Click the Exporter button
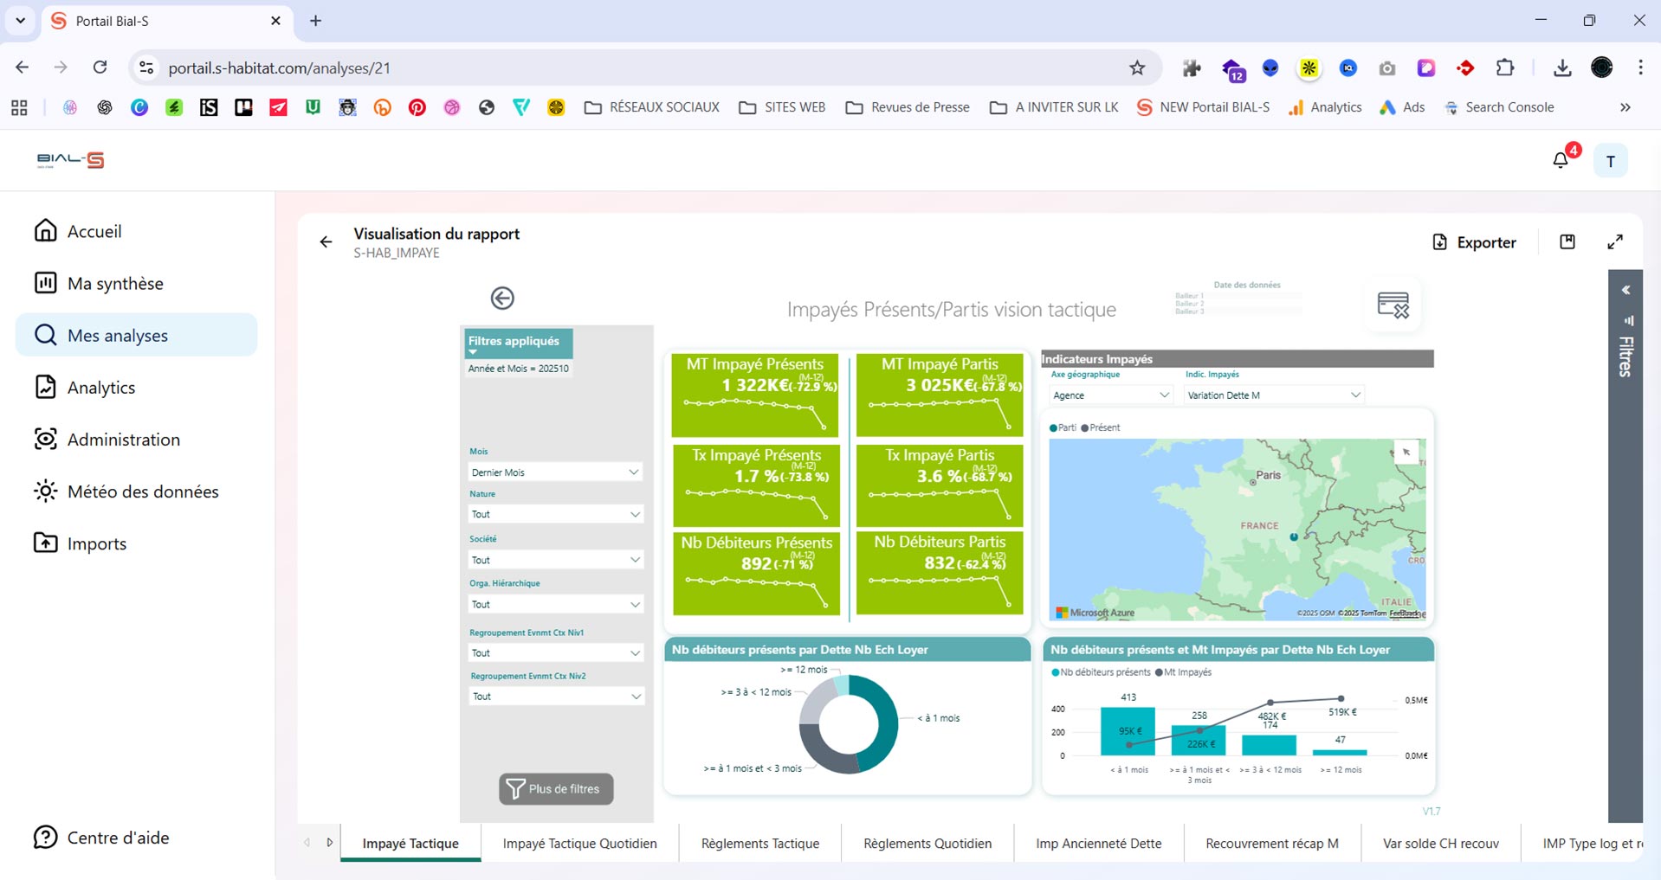Screen dimensions: 1661x880 1474,242
